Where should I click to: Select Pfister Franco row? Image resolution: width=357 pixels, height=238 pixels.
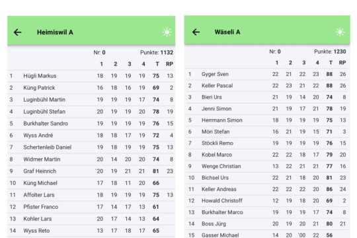tap(91, 207)
